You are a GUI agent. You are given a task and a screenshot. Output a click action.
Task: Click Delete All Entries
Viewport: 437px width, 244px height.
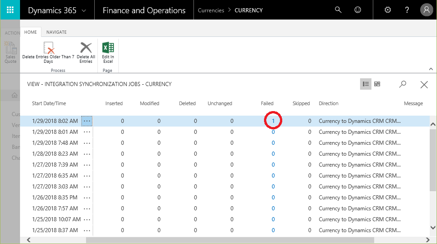[x=86, y=52]
